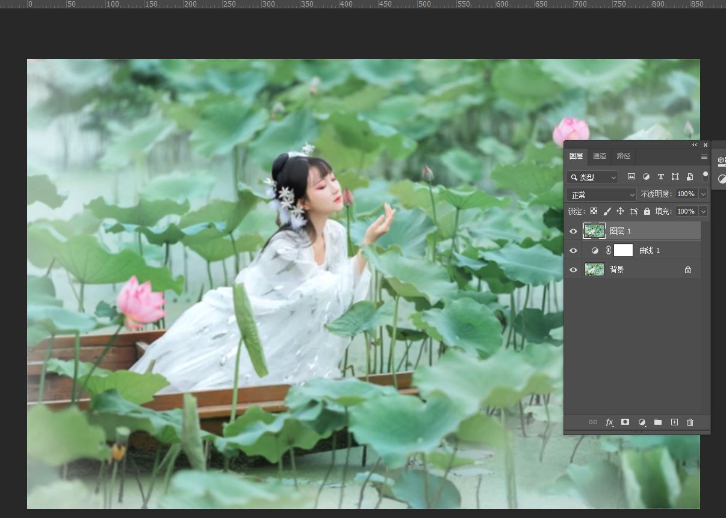Lock all padlock icon beside 填充
Screen dimensions: 726x518
coord(647,211)
